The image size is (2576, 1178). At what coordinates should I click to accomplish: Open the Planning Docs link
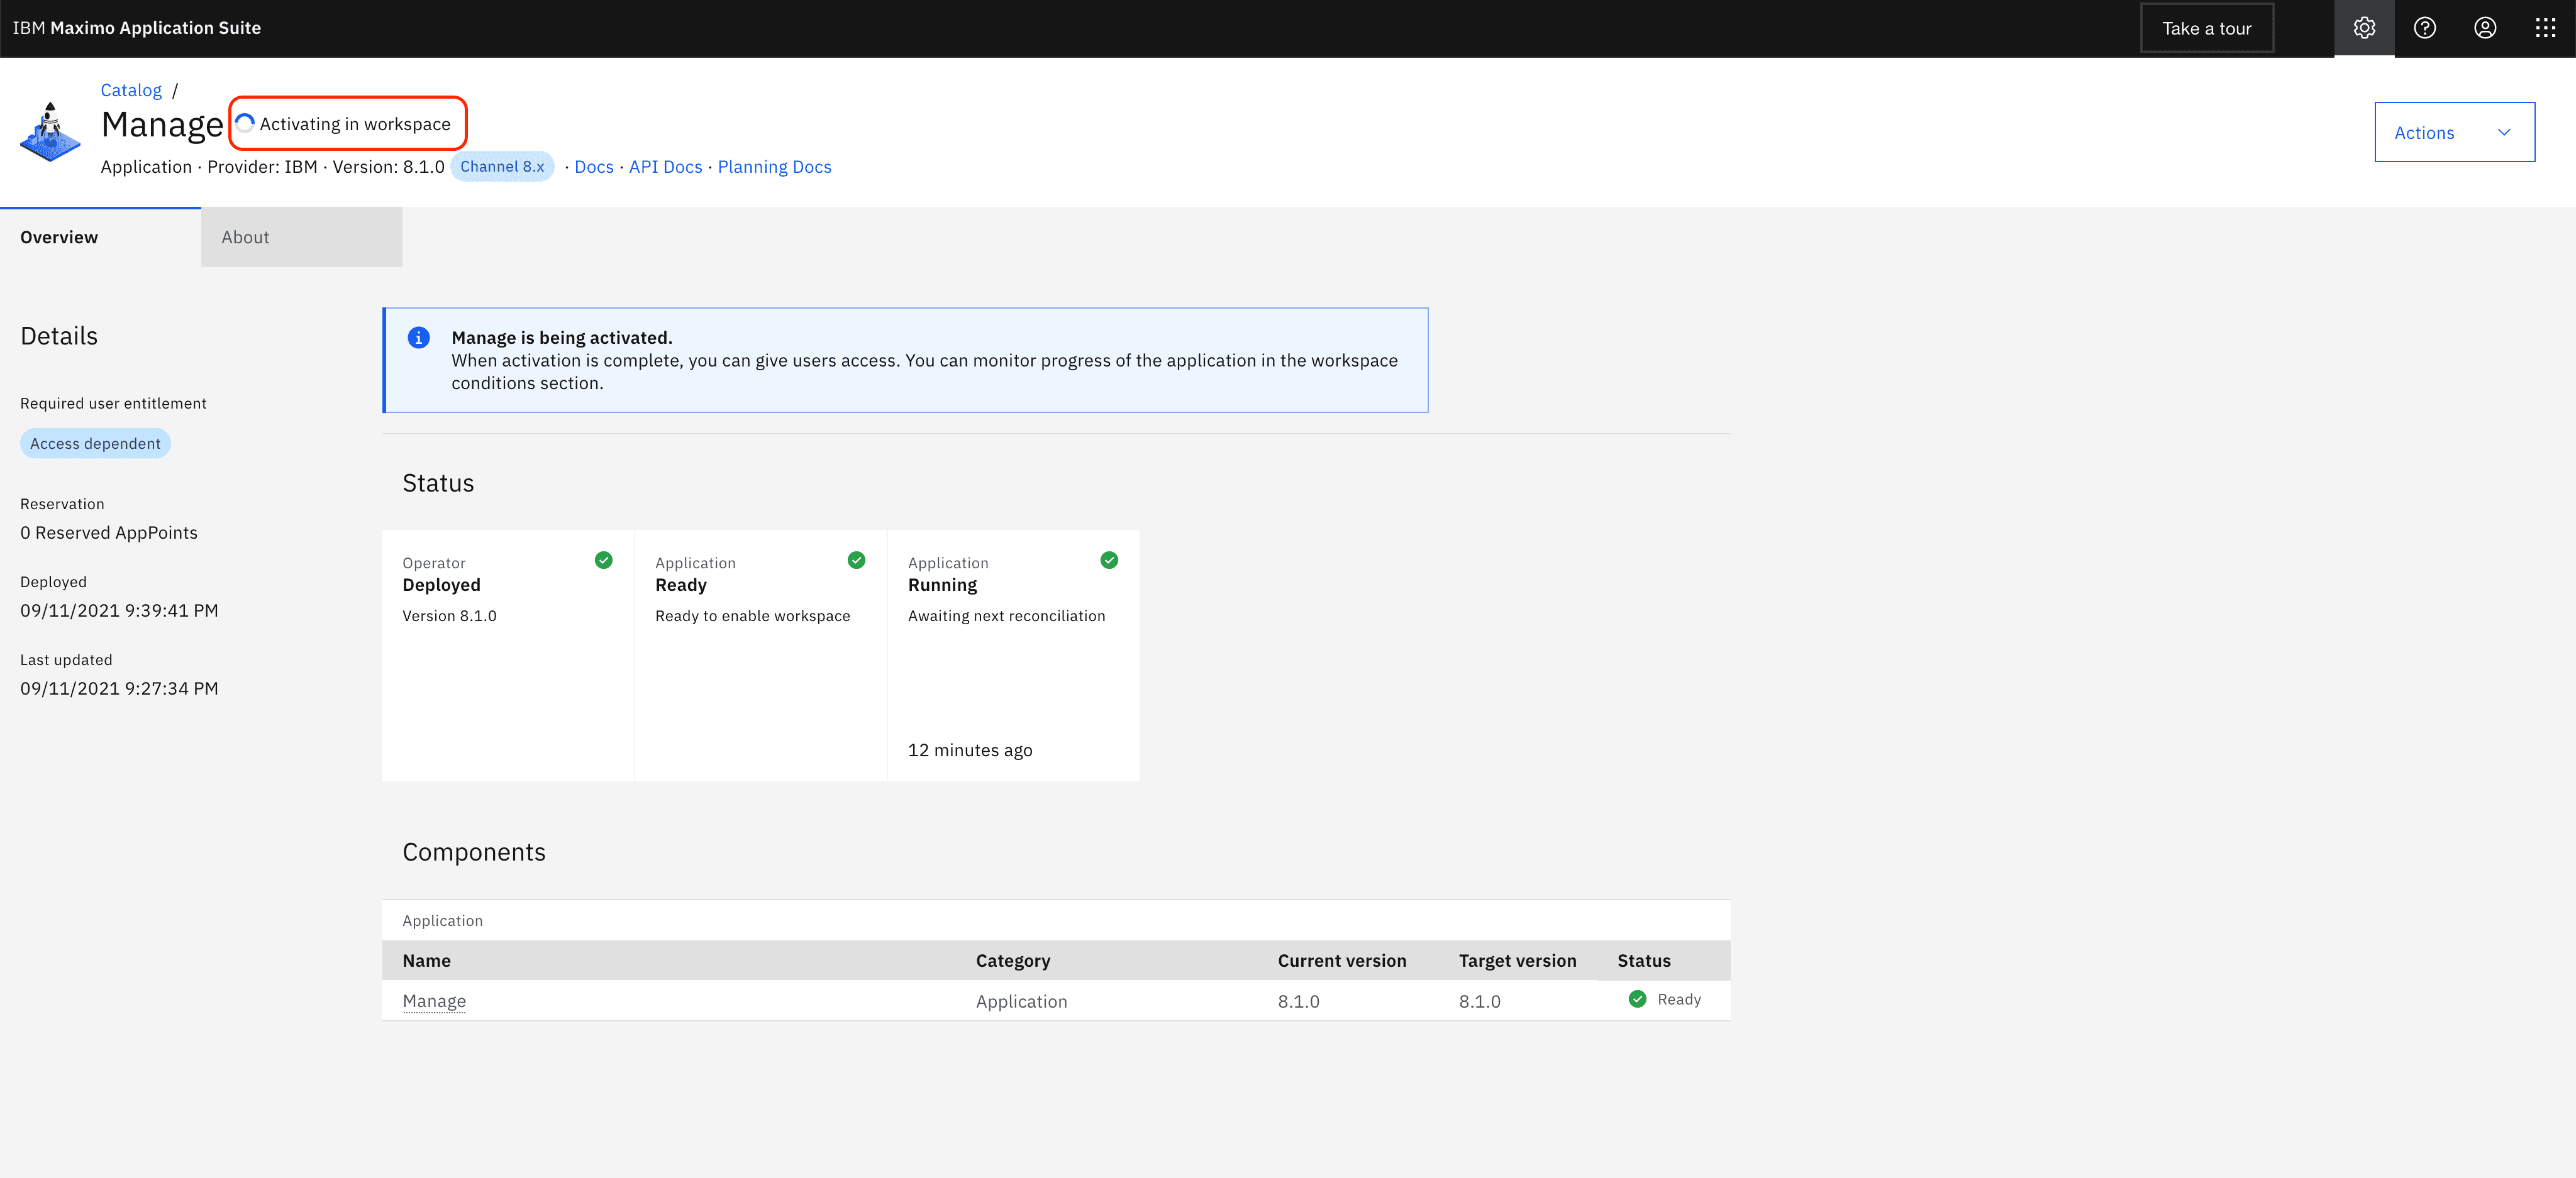(774, 167)
